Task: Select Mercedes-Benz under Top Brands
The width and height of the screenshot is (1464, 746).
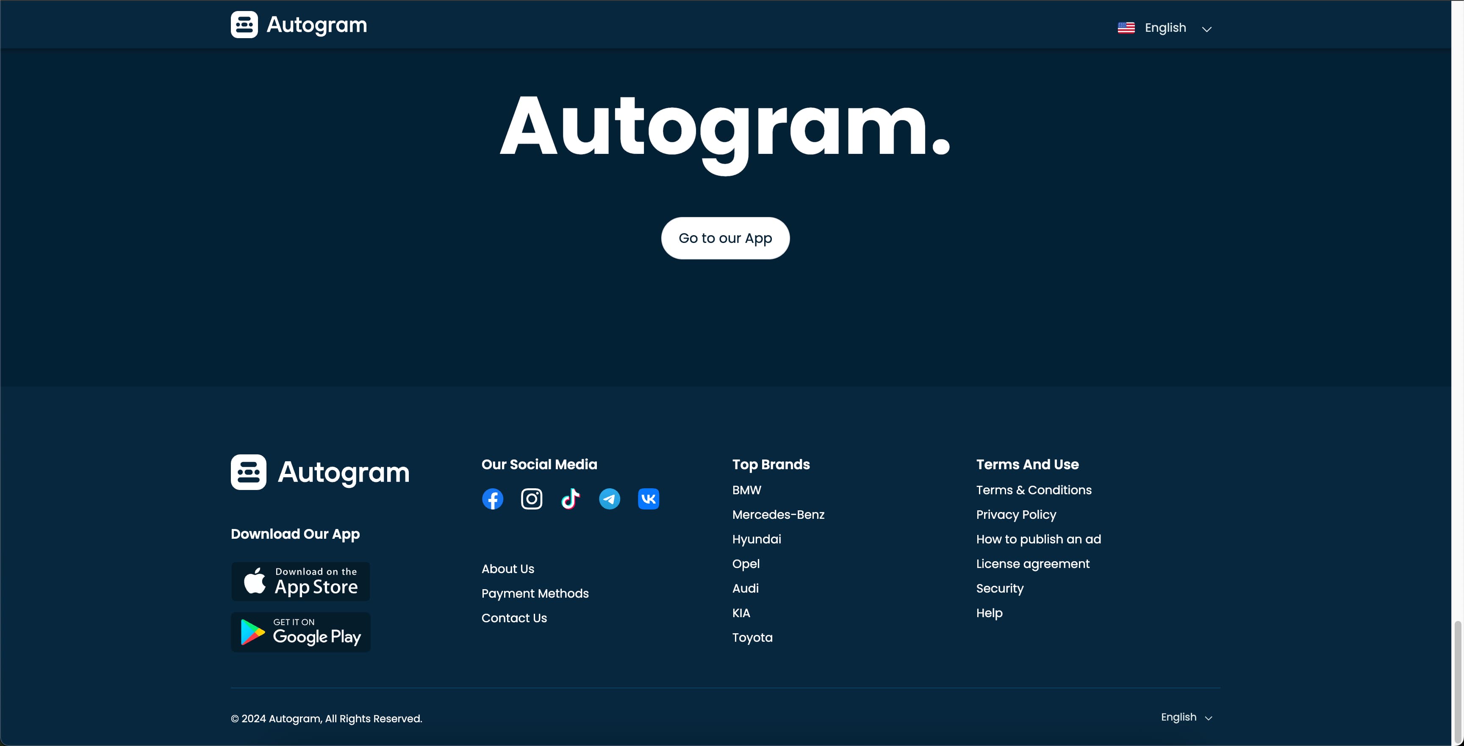Action: 778,515
